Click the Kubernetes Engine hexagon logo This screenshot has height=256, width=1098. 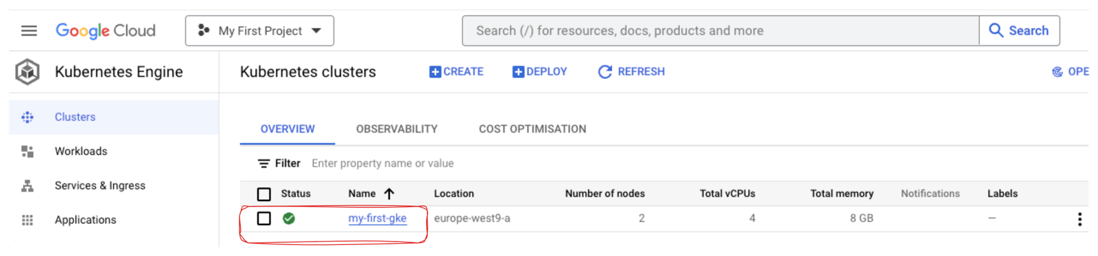[27, 71]
